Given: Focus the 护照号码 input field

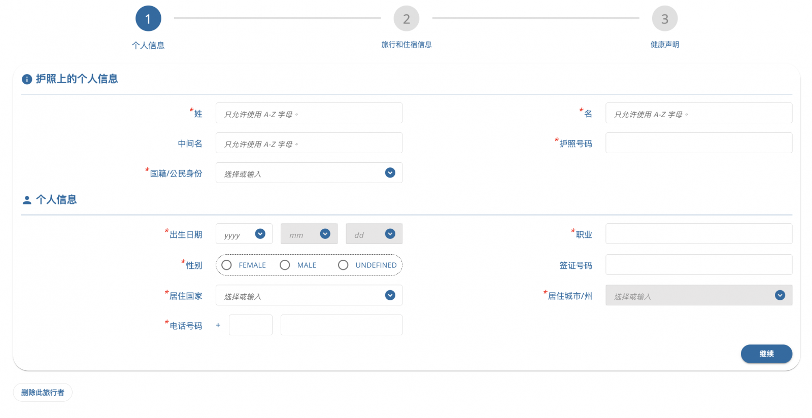Looking at the screenshot, I should coord(698,143).
